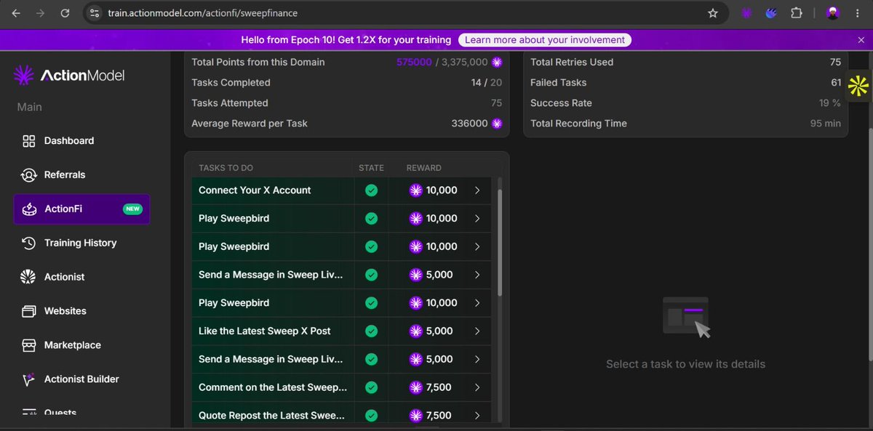
Task: Open the Websites sidebar item
Action: (81, 311)
